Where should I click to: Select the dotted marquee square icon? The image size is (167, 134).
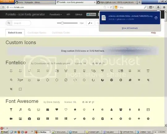[20, 89]
